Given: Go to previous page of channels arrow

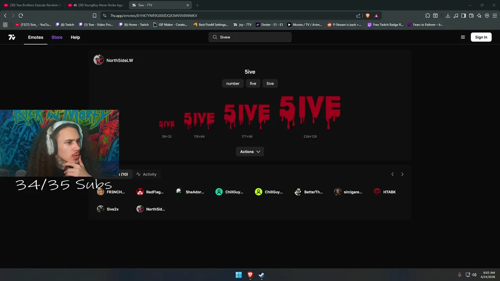Looking at the screenshot, I should (393, 174).
